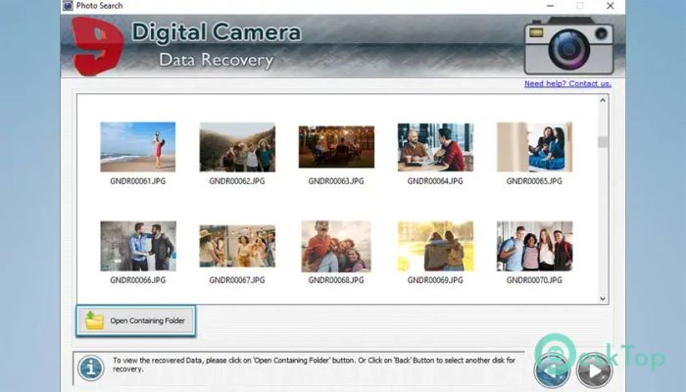Screen dimensions: 686x392
Task: Click the round Next play button
Action: click(594, 370)
